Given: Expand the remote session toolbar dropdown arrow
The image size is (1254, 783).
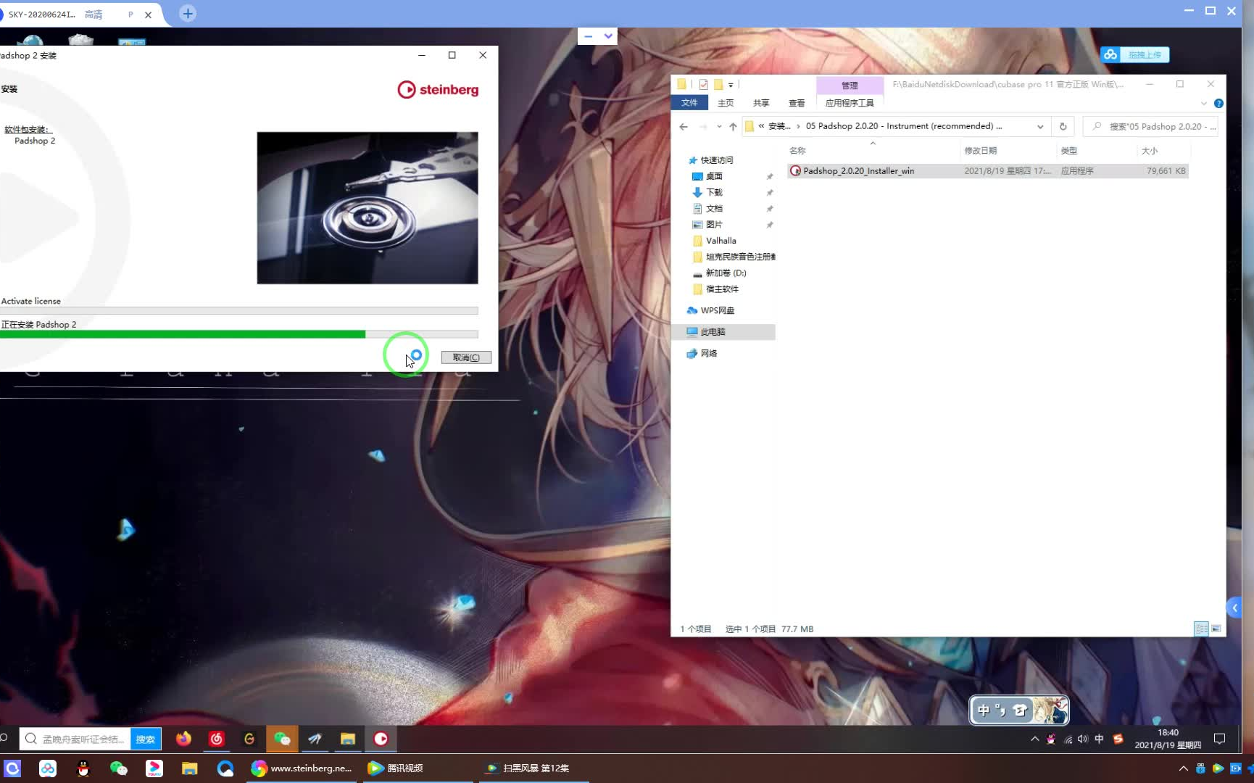Looking at the screenshot, I should (608, 36).
